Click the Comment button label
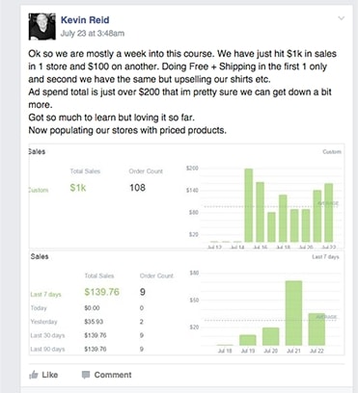358x393 pixels. [x=113, y=375]
